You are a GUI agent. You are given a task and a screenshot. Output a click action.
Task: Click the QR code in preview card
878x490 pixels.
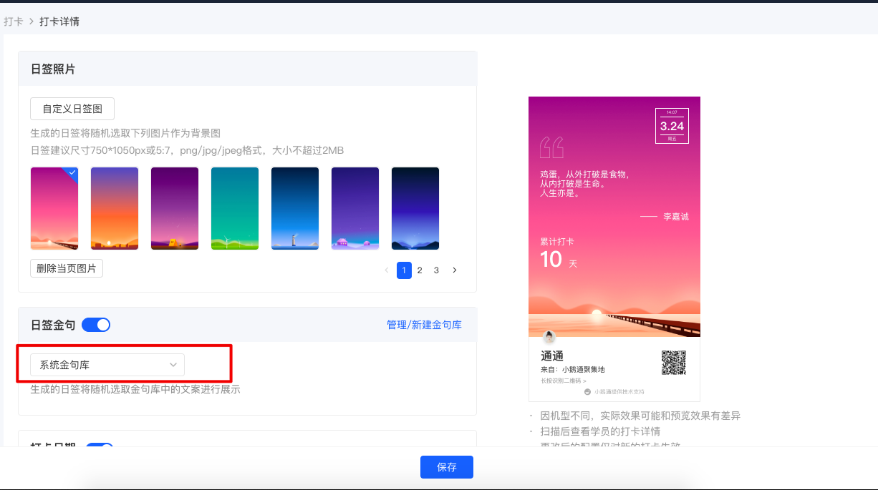pyautogui.click(x=673, y=363)
